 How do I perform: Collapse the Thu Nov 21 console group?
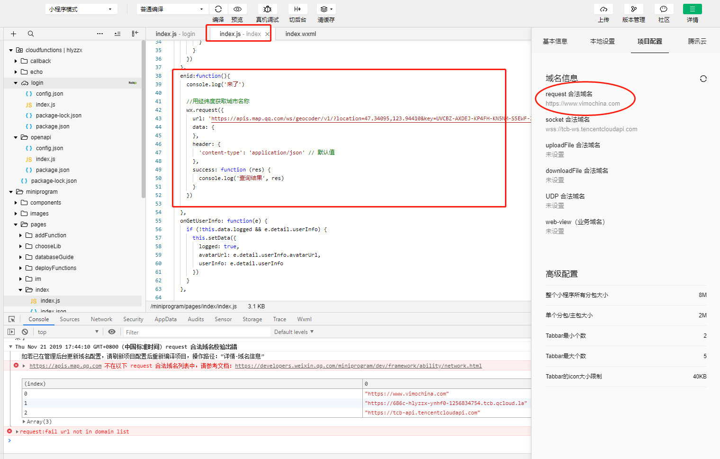coord(11,347)
